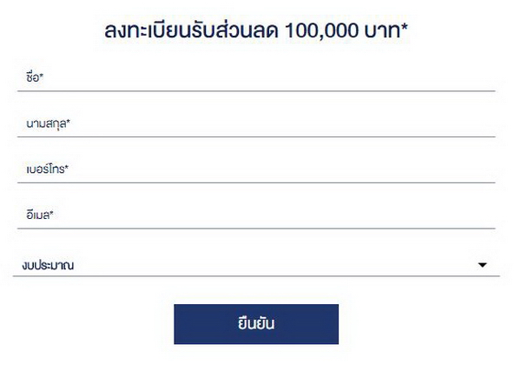Click the งบประมาณ label in the dropdown
The height and width of the screenshot is (371, 521).
49,265
